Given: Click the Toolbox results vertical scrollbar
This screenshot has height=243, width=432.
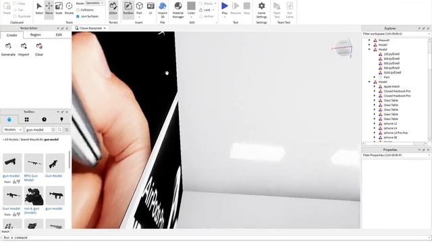Looking at the screenshot, I should [69, 160].
